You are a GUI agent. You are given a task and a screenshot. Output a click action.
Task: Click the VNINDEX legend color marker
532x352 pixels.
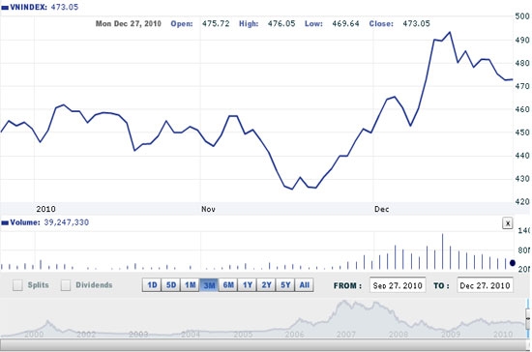pos(5,8)
